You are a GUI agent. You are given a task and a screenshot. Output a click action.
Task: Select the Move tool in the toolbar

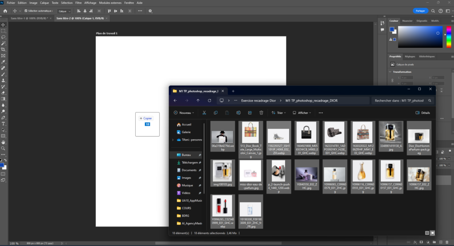(x=4, y=25)
